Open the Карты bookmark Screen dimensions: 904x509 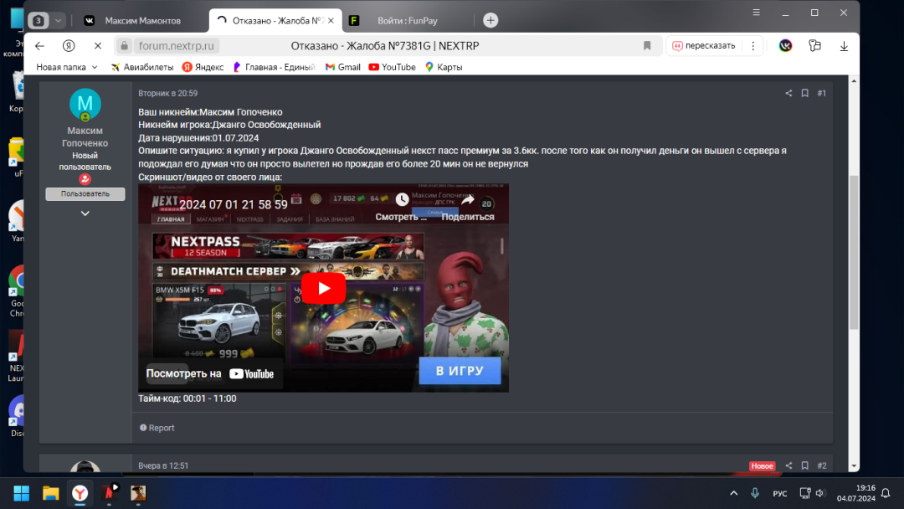[444, 68]
